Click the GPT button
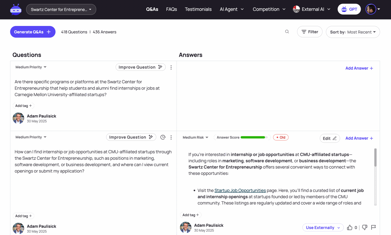 (x=349, y=9)
